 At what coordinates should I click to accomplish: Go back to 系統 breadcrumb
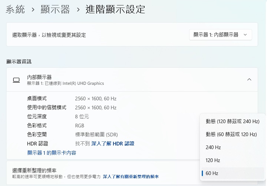point(15,9)
